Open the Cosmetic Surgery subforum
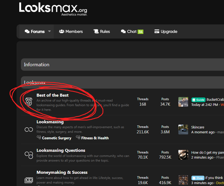224x186 pixels. click(56, 138)
